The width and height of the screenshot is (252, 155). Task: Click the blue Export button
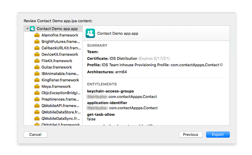click(218, 135)
